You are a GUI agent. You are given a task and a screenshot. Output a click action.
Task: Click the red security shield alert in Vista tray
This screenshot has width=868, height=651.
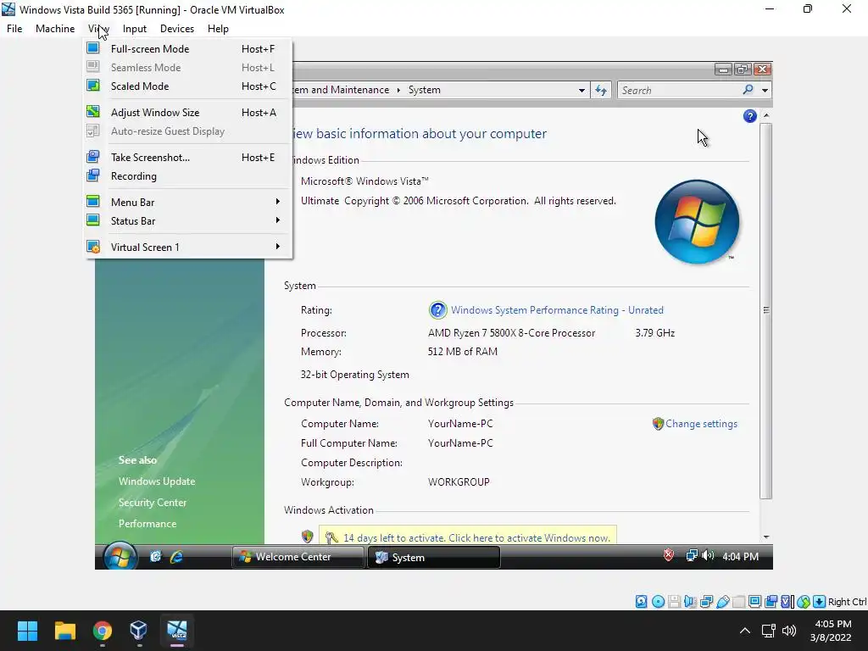pyautogui.click(x=669, y=554)
